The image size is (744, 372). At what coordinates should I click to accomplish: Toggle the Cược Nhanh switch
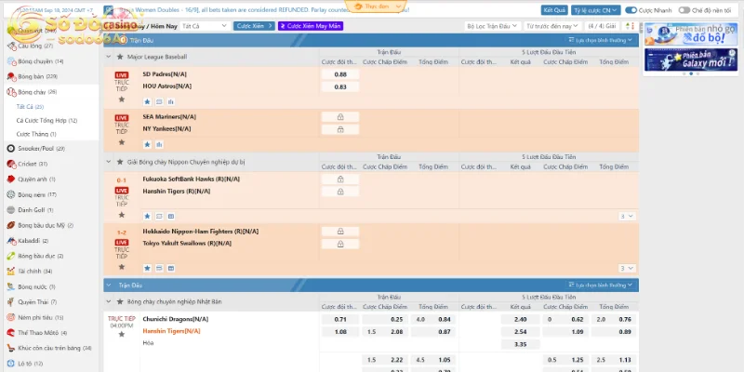click(x=631, y=9)
